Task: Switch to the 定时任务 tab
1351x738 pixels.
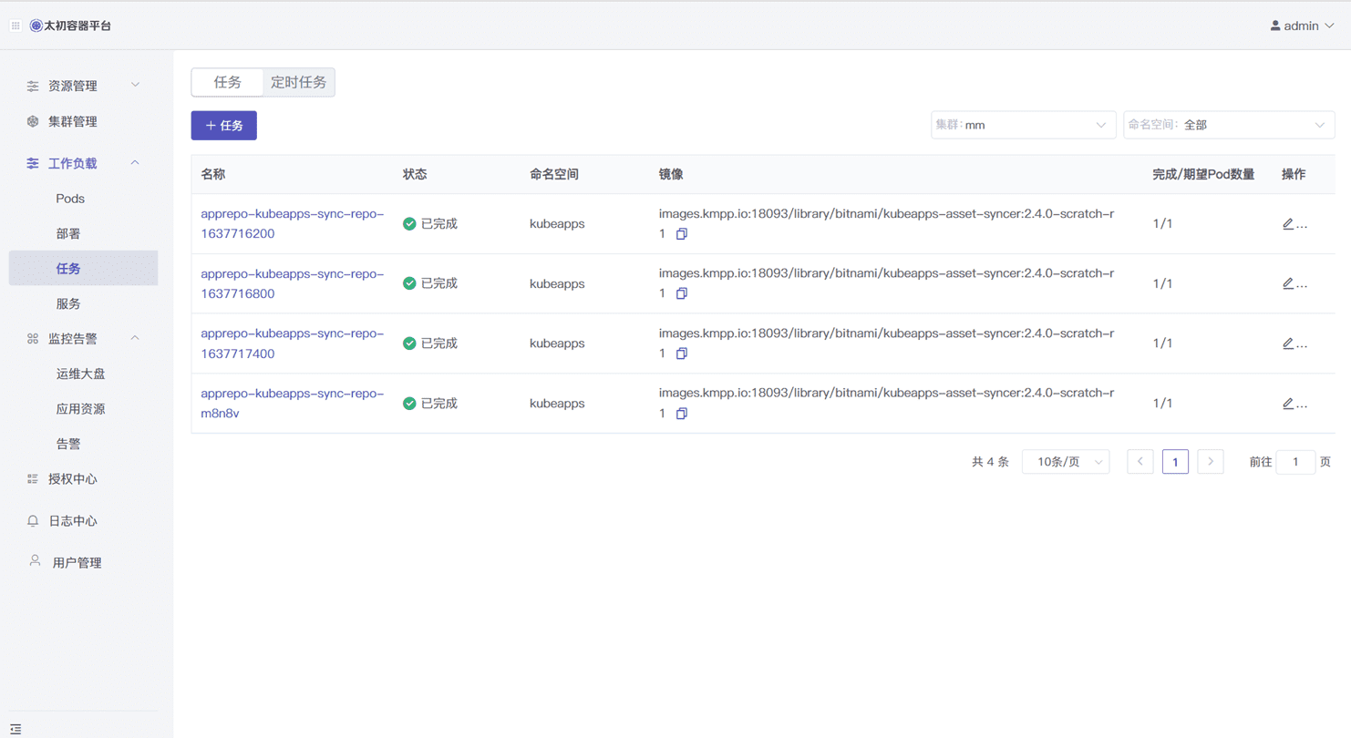Action: pos(298,82)
